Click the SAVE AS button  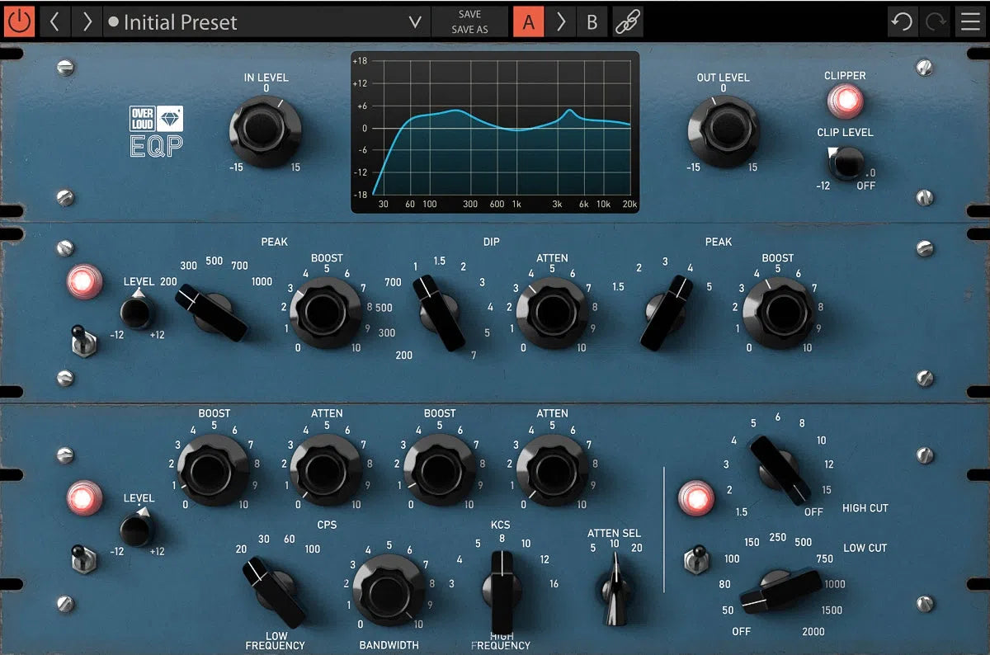pyautogui.click(x=470, y=30)
